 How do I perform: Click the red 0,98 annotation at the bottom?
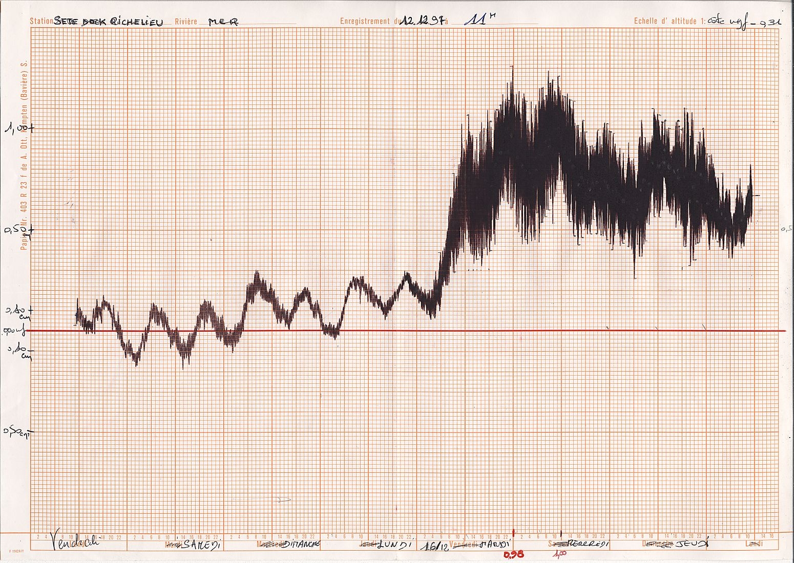[514, 555]
